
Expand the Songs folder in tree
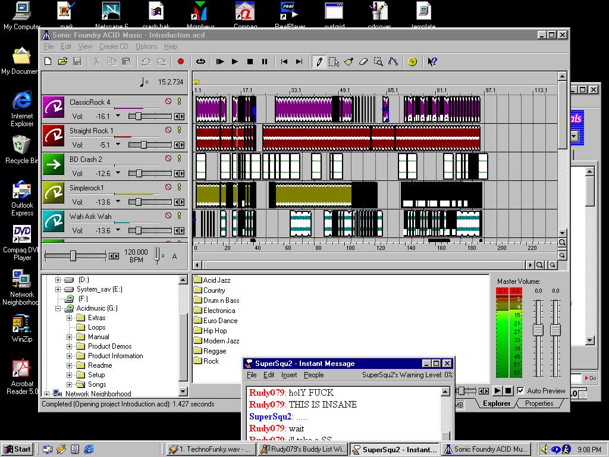coord(70,384)
